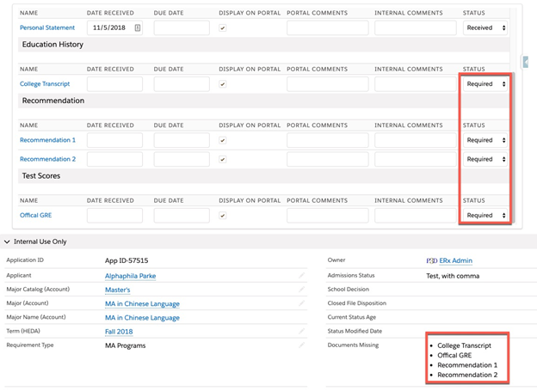This screenshot has height=391, width=537.
Task: Click edit pencil for Major Name (Account)
Action: 302,317
